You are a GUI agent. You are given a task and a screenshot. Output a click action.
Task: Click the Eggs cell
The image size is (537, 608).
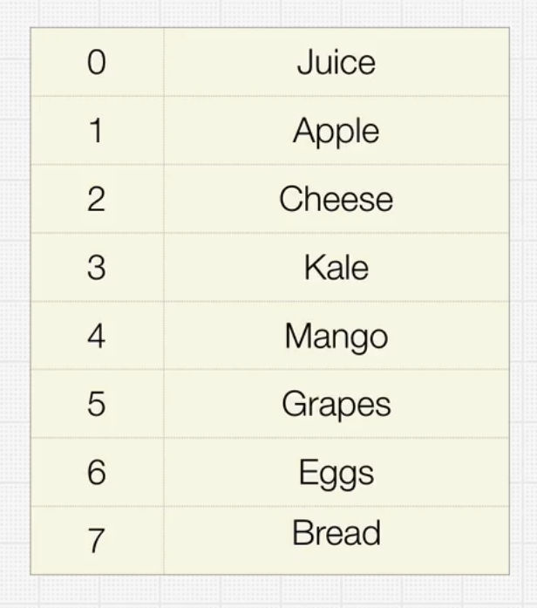coord(336,472)
